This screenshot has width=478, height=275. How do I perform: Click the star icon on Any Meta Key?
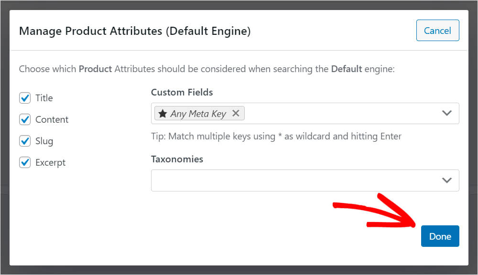click(163, 114)
